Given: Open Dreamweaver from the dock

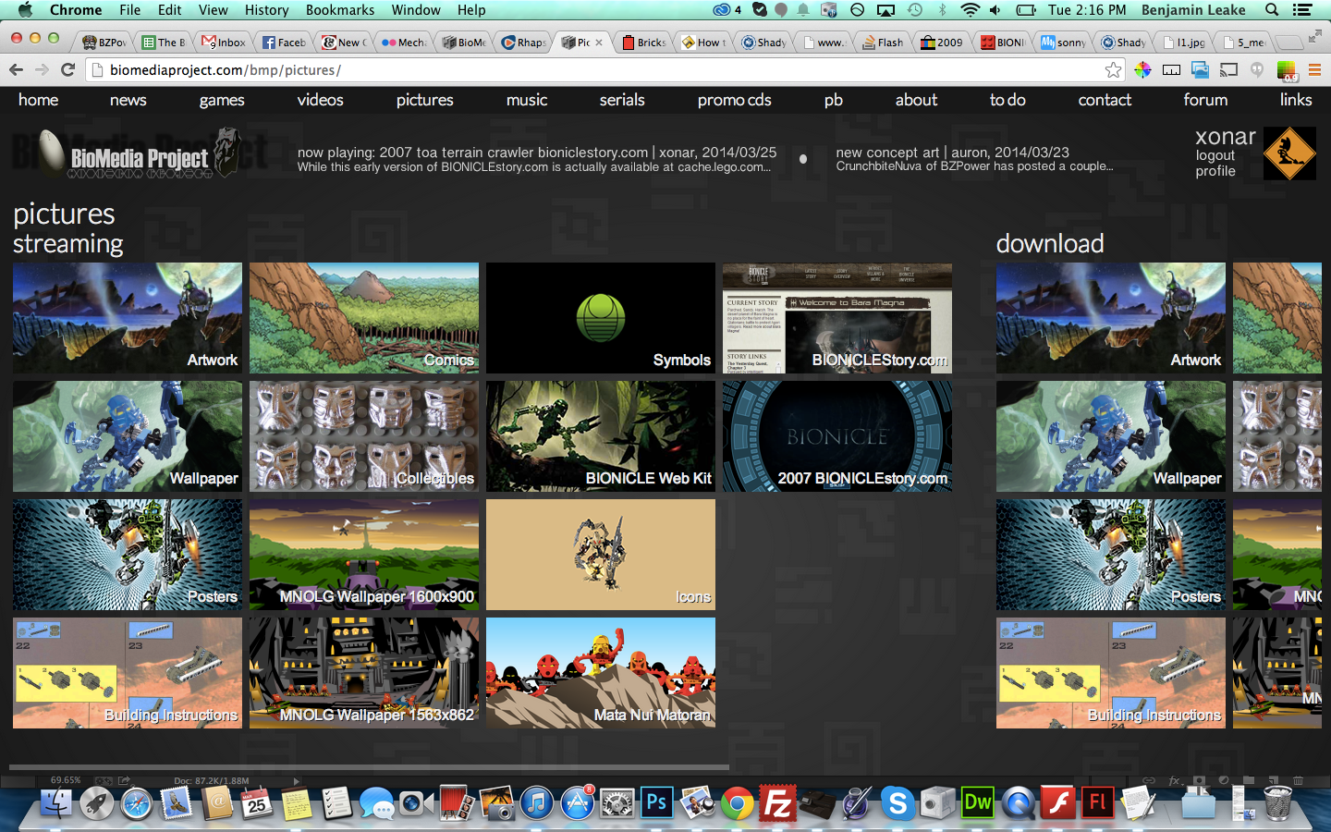Looking at the screenshot, I should 977,802.
